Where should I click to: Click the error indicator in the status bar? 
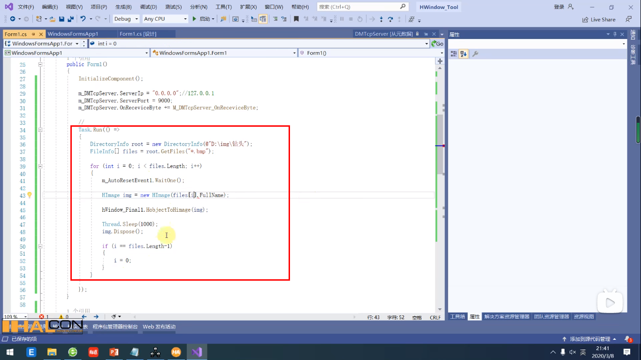(x=41, y=317)
